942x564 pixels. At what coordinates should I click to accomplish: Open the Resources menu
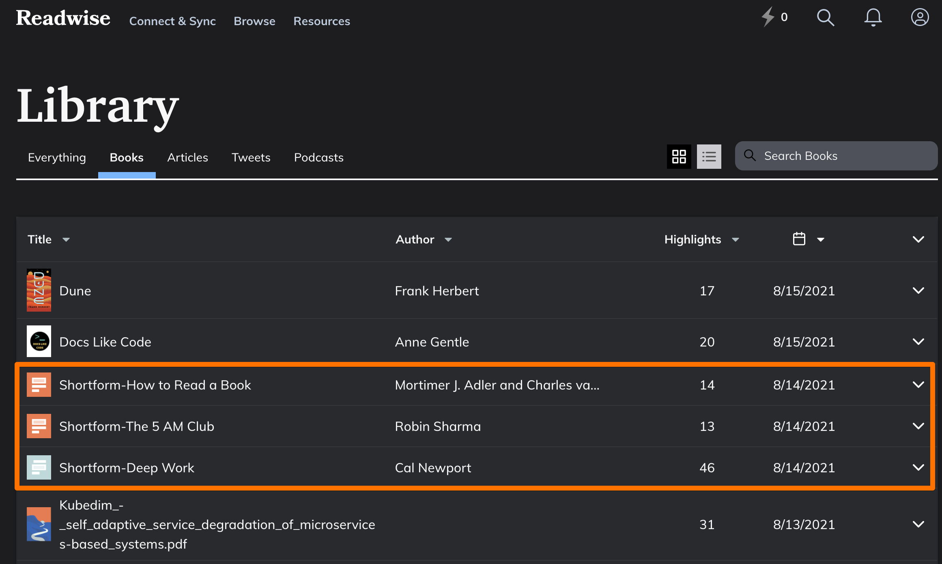pyautogui.click(x=322, y=21)
